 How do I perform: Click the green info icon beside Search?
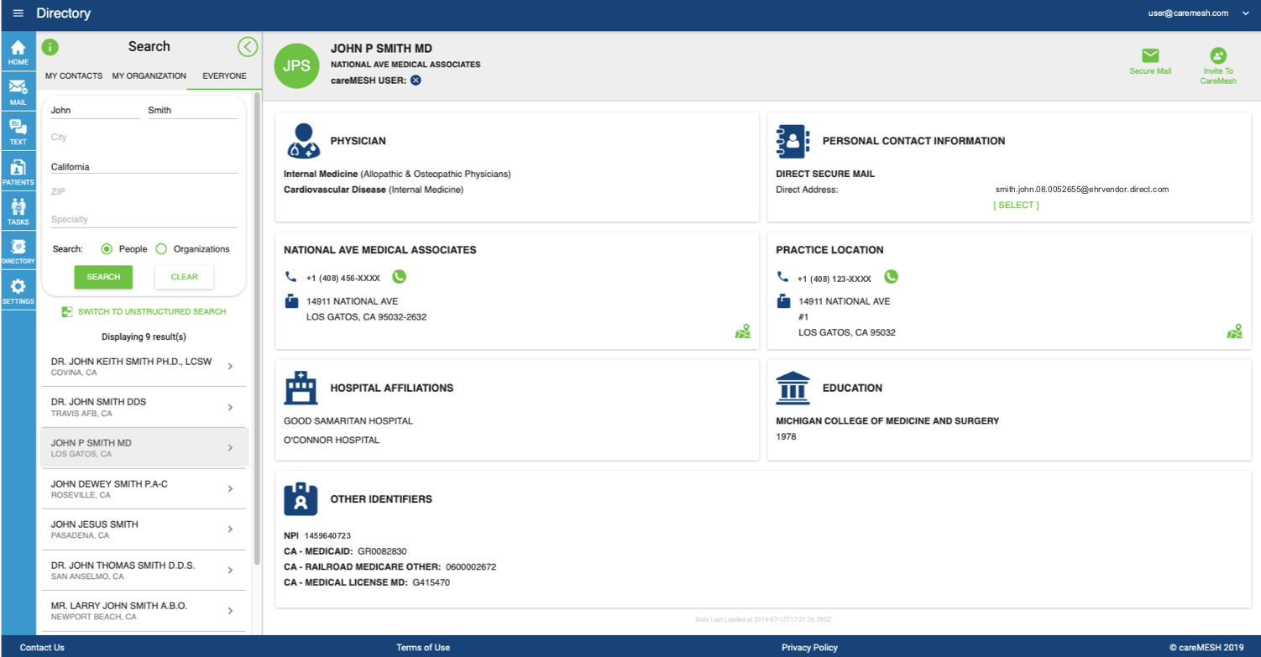pyautogui.click(x=50, y=47)
